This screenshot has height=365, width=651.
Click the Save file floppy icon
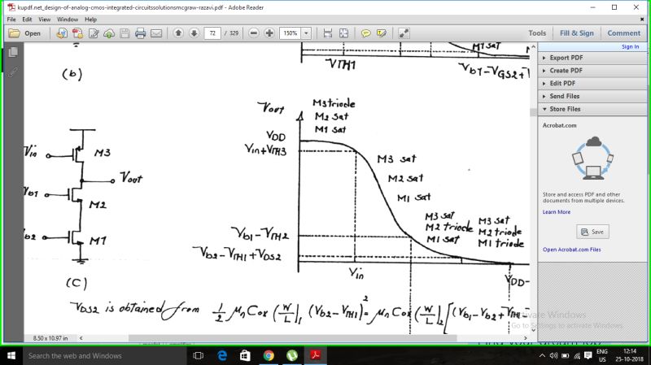[x=125, y=33]
